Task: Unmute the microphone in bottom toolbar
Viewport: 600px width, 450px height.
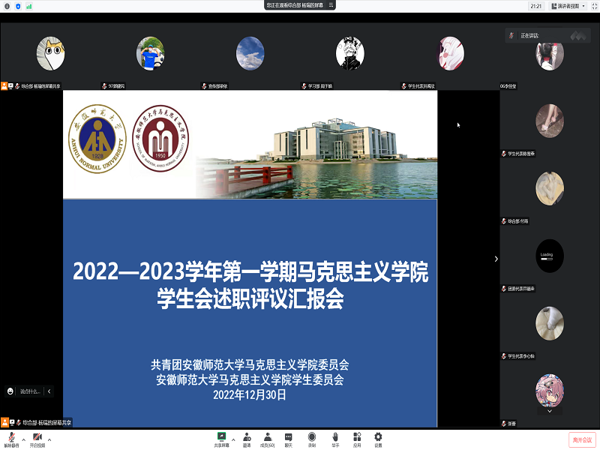Action: [11, 437]
